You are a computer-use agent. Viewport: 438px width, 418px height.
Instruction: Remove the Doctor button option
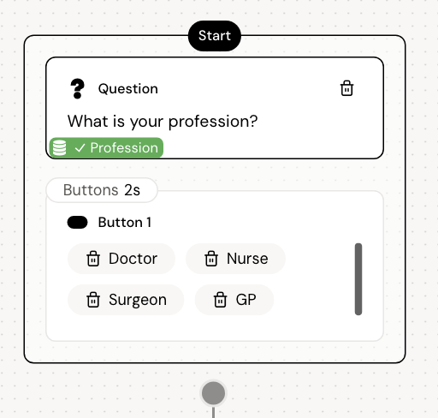[x=93, y=259]
